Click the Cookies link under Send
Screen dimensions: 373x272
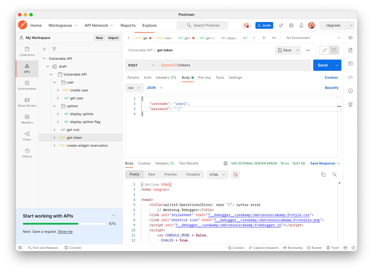point(331,78)
